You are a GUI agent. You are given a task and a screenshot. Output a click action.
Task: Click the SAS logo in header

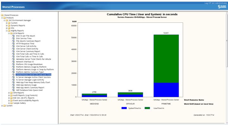(222, 7)
